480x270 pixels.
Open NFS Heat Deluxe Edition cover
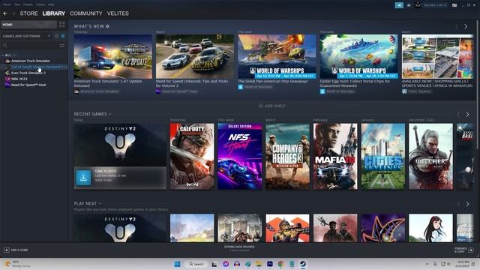click(240, 156)
